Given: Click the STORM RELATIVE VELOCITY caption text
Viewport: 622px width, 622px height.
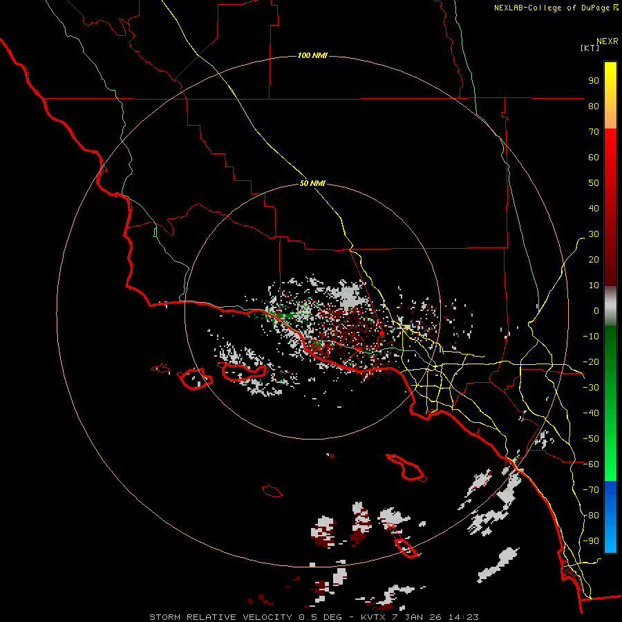Looking at the screenshot, I should click(x=220, y=617).
